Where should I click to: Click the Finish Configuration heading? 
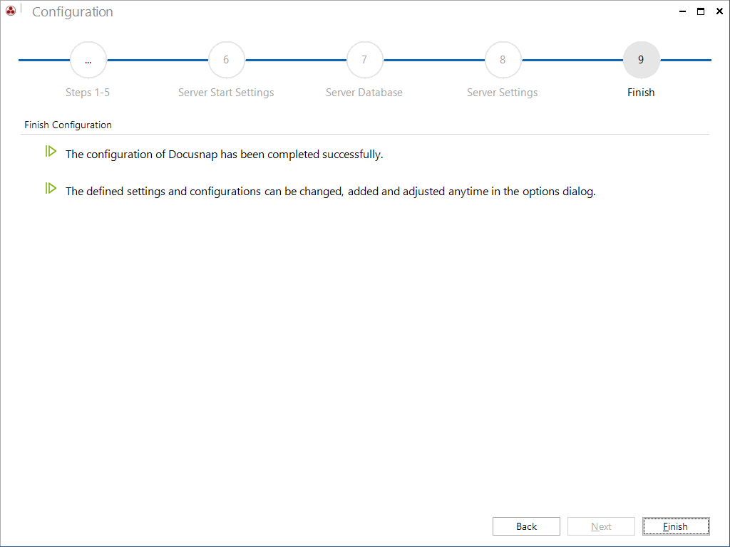[x=68, y=125]
